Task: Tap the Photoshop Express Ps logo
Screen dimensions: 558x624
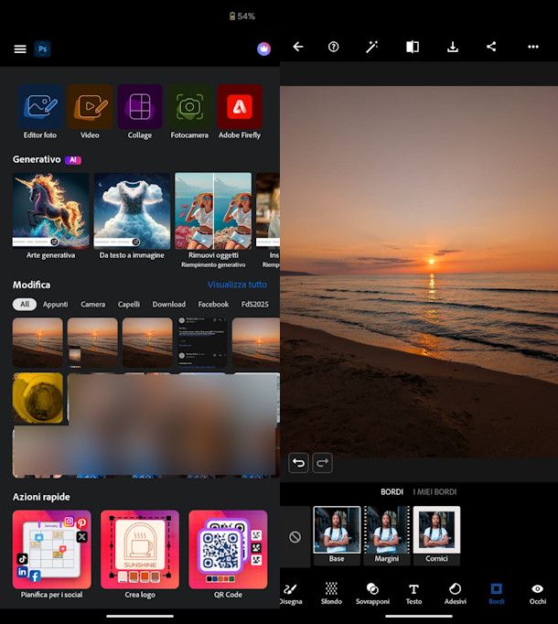Action: pyautogui.click(x=43, y=48)
